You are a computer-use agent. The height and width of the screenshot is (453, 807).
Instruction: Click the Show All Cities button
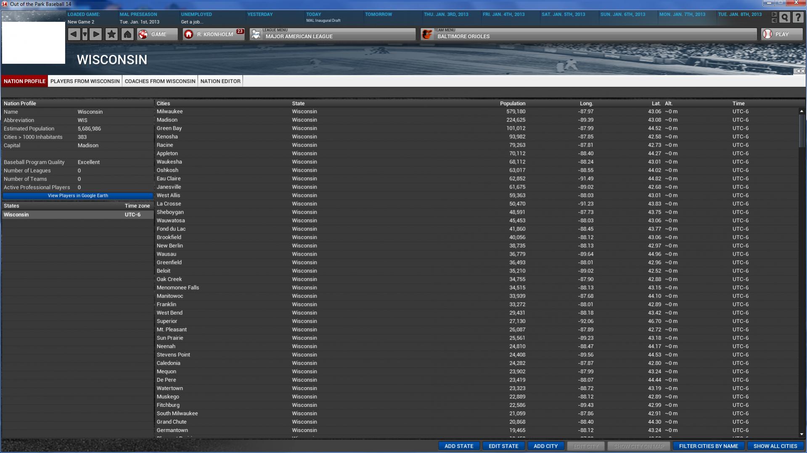[775, 446]
